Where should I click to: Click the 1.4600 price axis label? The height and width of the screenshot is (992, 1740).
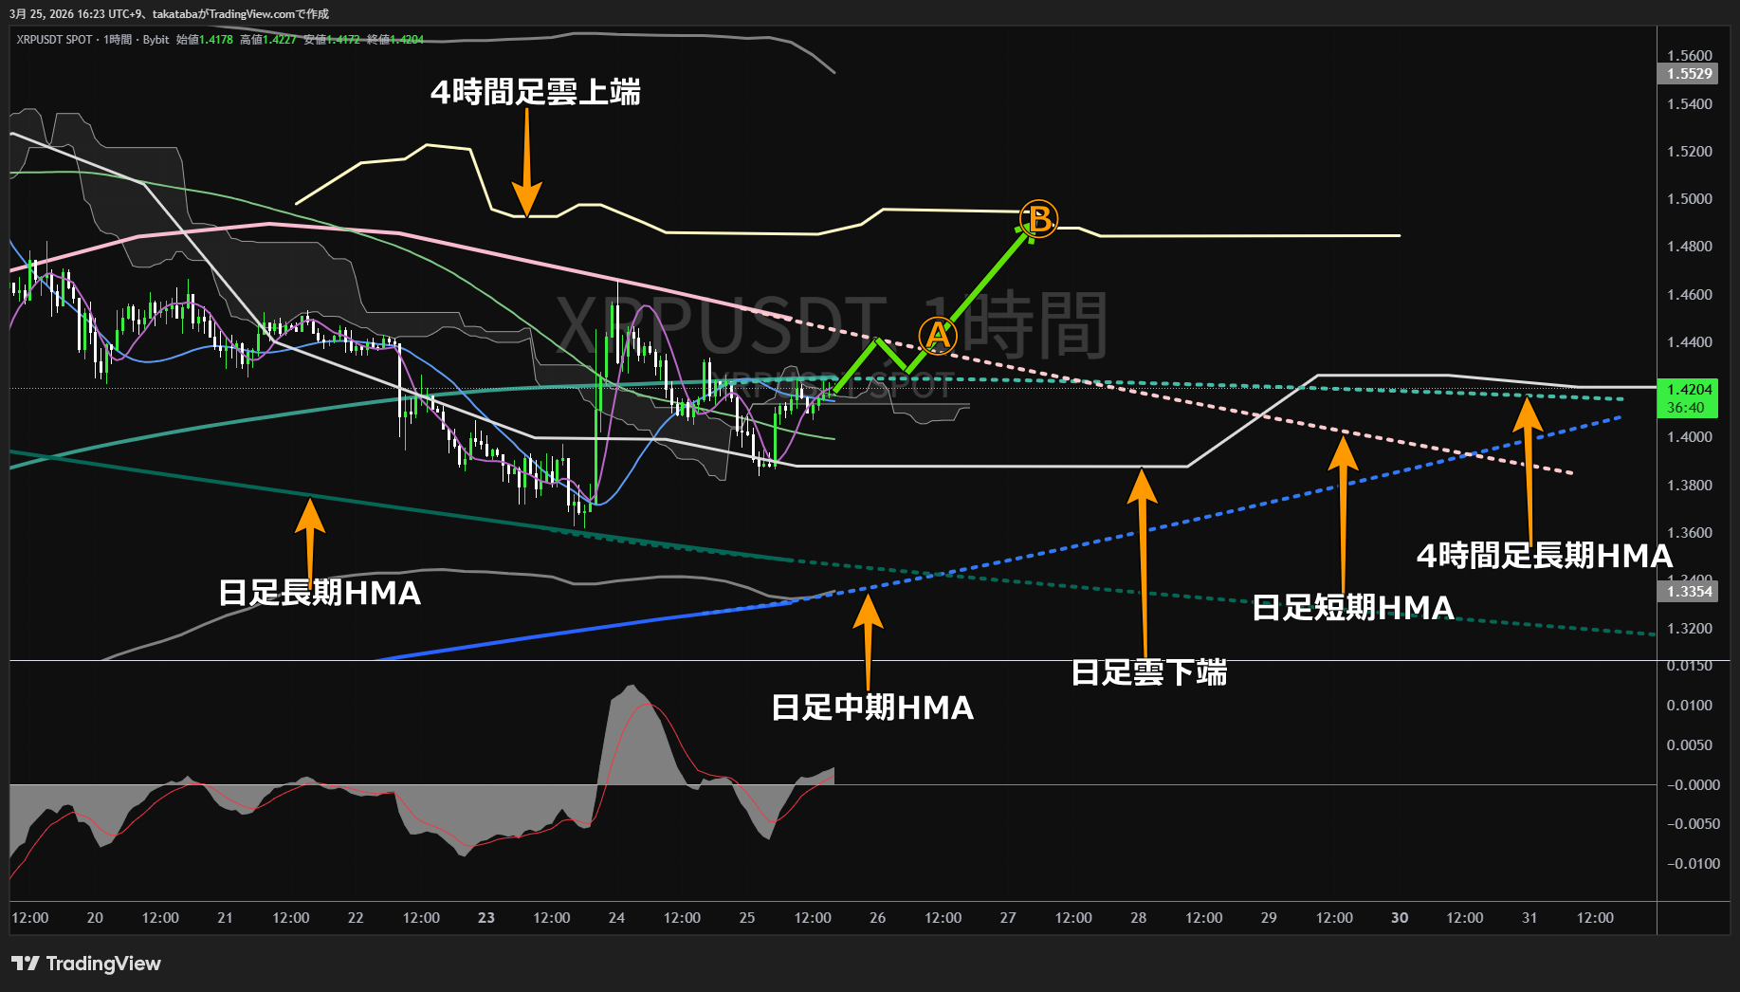tap(1690, 295)
